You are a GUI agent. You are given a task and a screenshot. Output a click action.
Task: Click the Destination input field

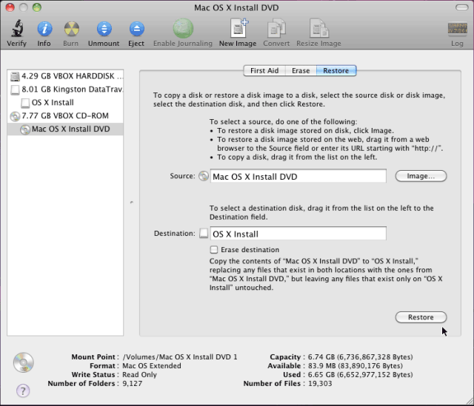click(x=298, y=234)
